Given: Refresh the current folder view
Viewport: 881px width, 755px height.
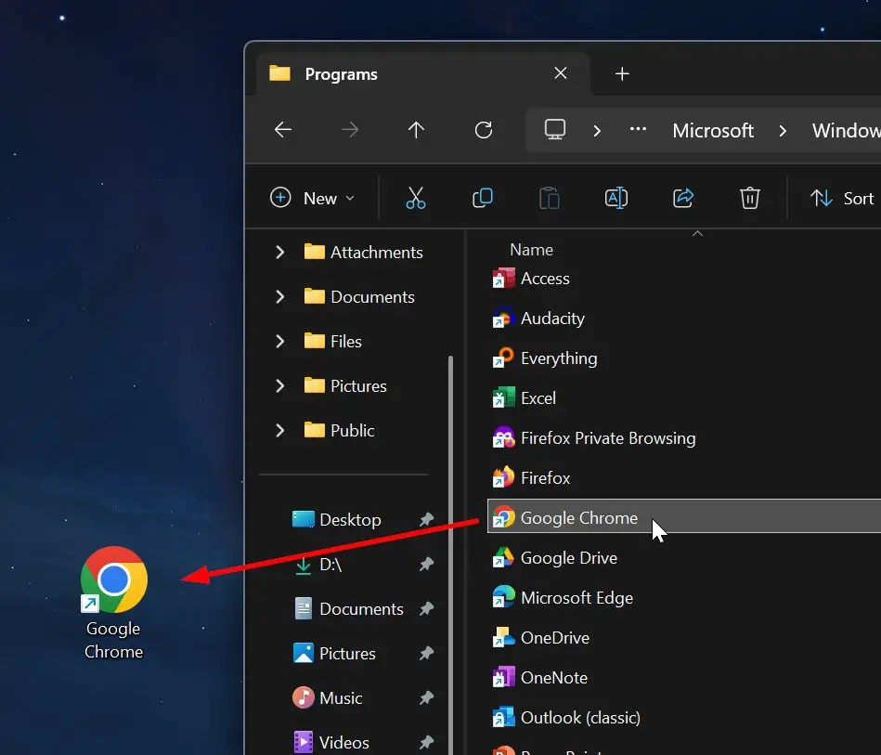Looking at the screenshot, I should (x=483, y=130).
